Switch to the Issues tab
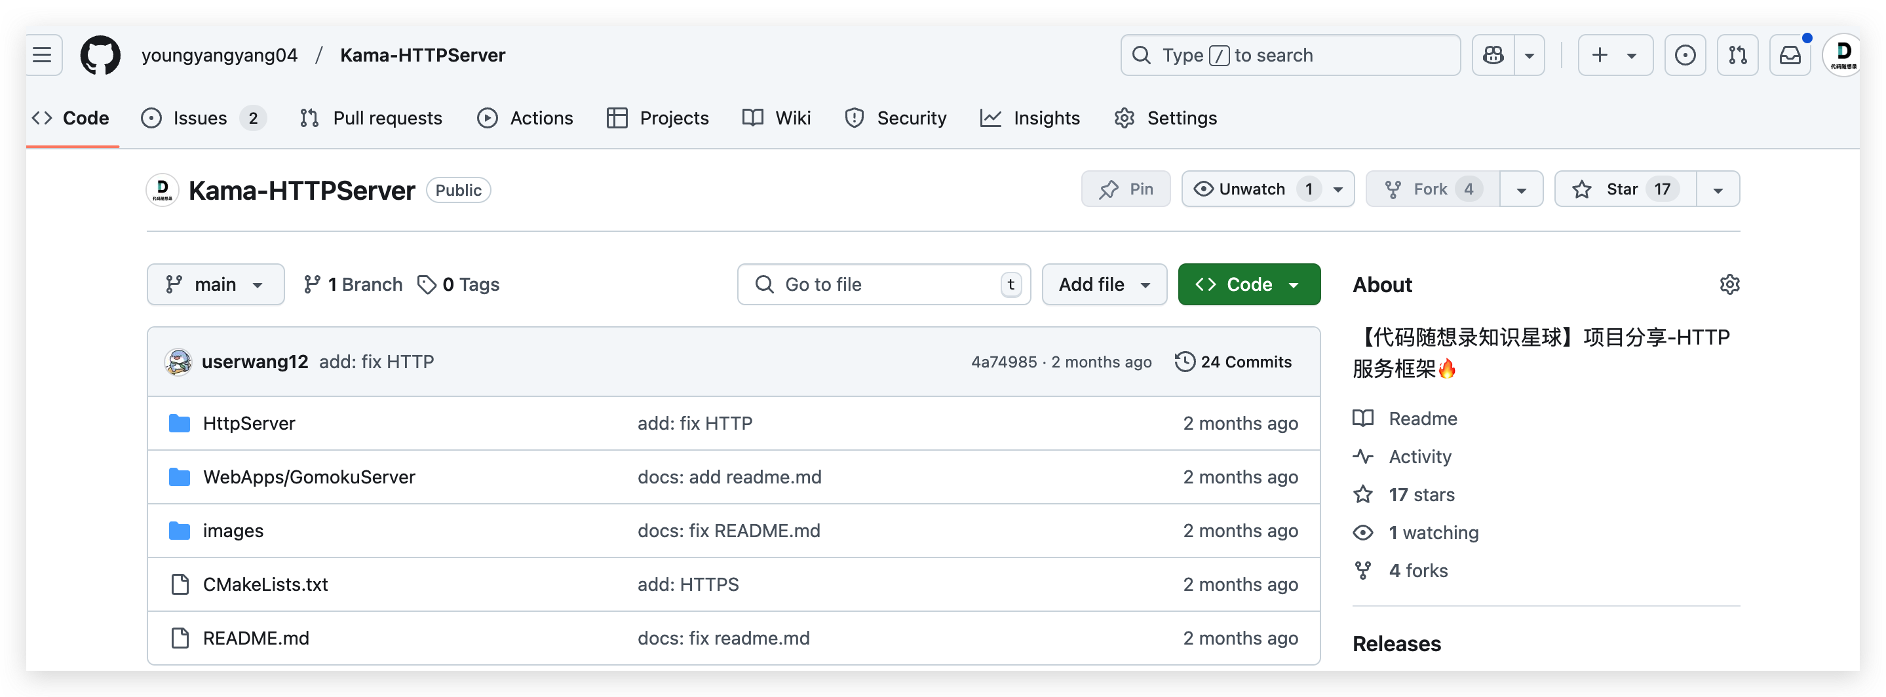Viewport: 1886px width, 697px height. [x=204, y=118]
